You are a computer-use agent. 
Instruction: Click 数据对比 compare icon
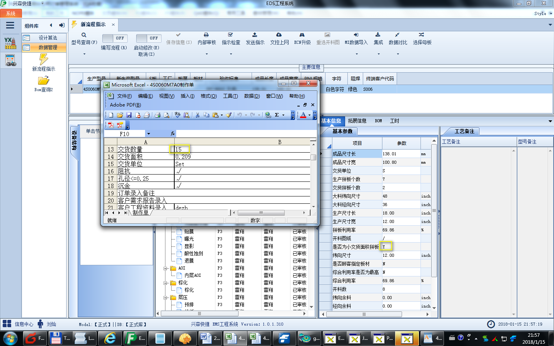coord(397,35)
